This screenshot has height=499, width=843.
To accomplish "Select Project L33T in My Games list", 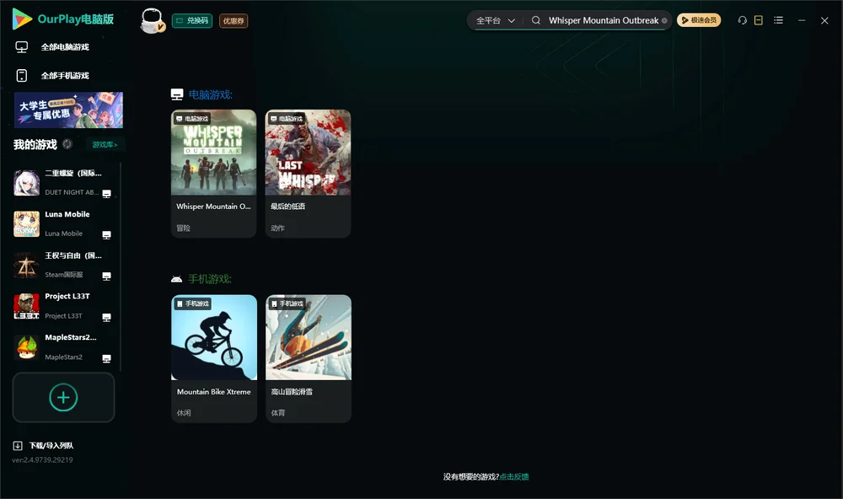I will point(63,306).
